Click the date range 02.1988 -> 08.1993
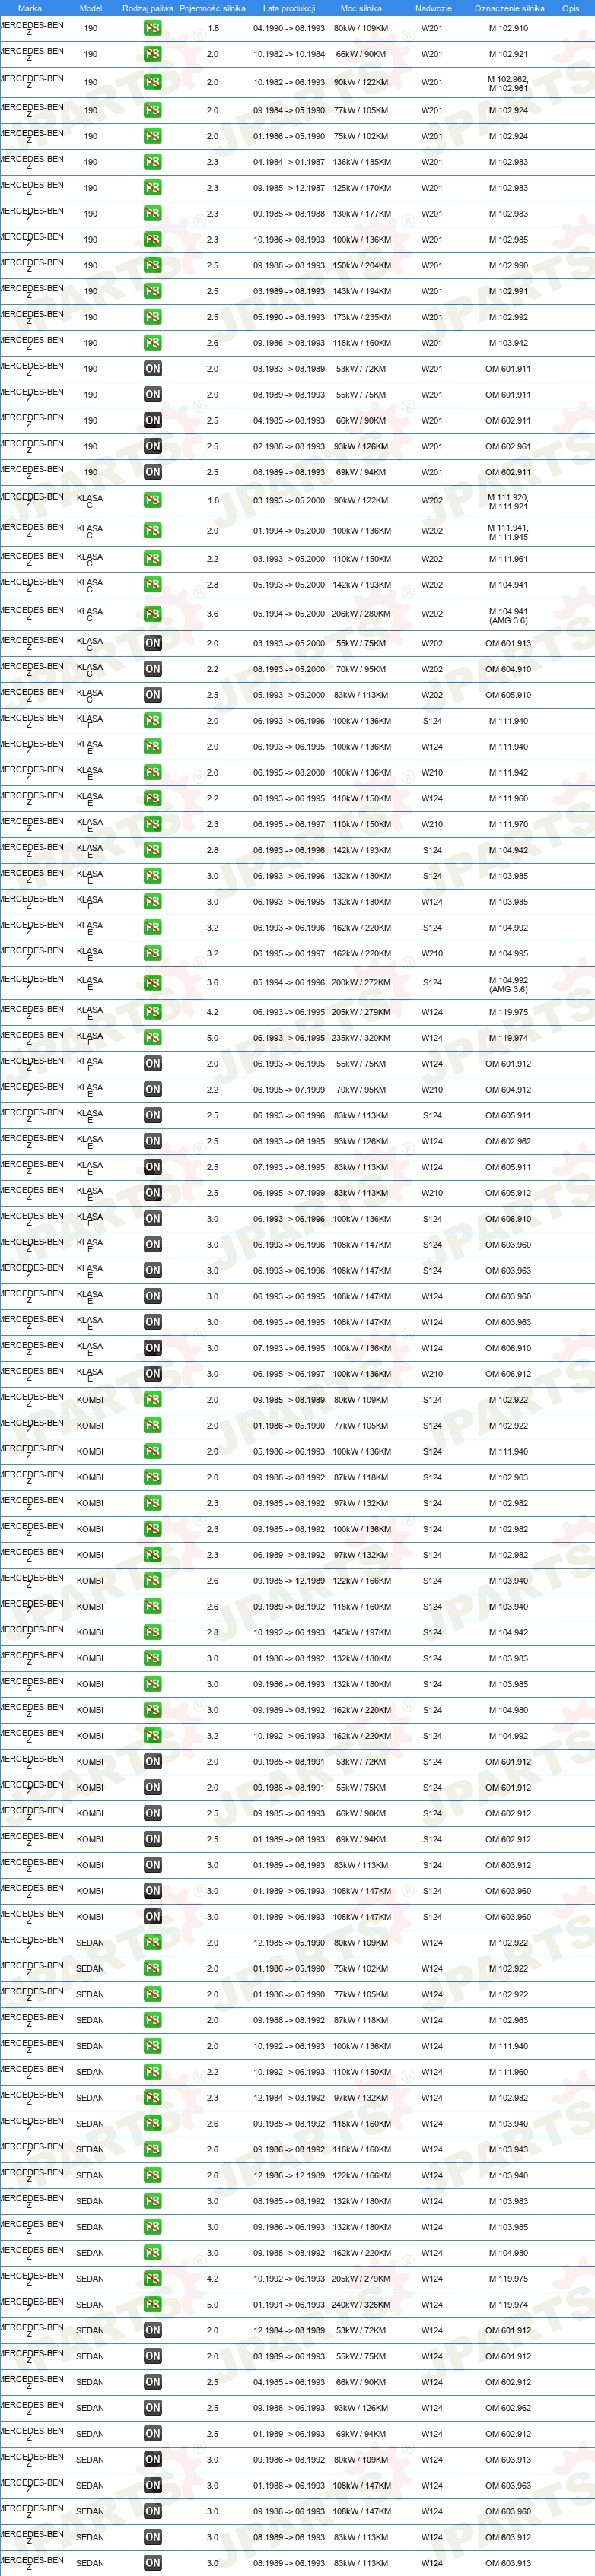This screenshot has height=2576, width=595. point(289,446)
